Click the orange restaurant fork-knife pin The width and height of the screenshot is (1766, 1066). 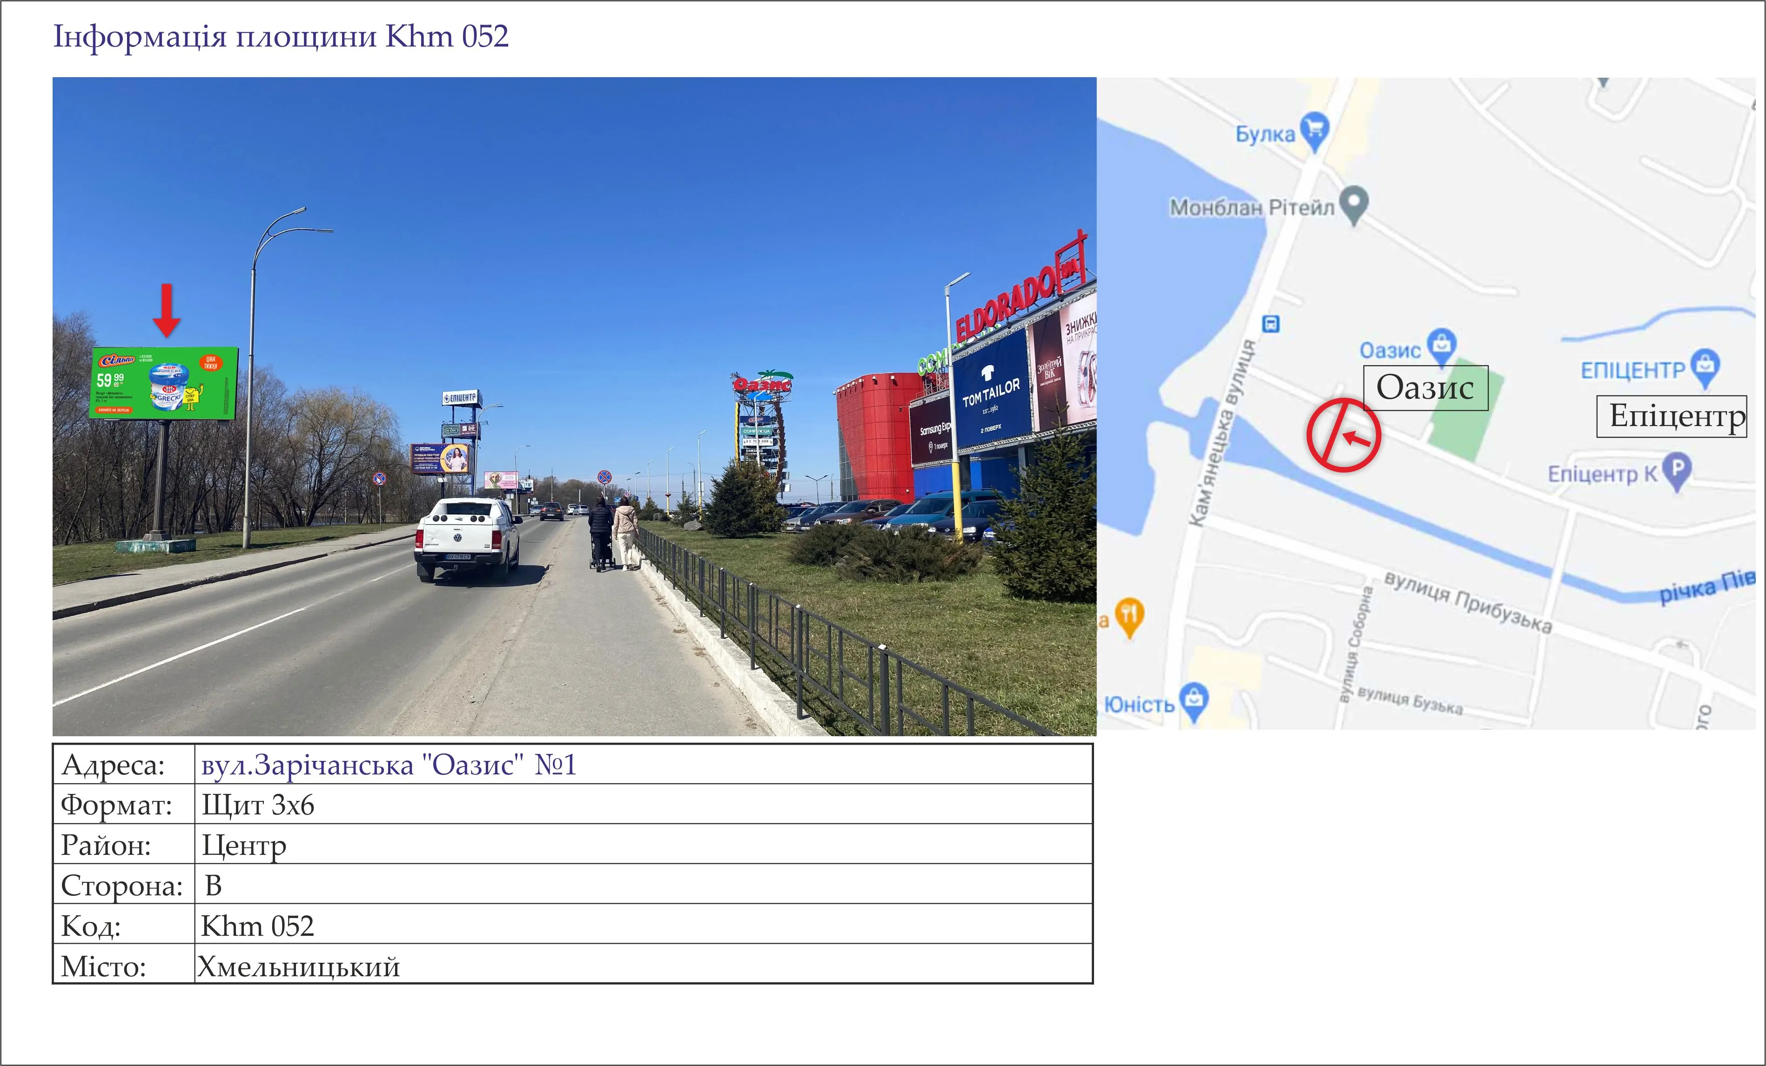tap(1129, 617)
